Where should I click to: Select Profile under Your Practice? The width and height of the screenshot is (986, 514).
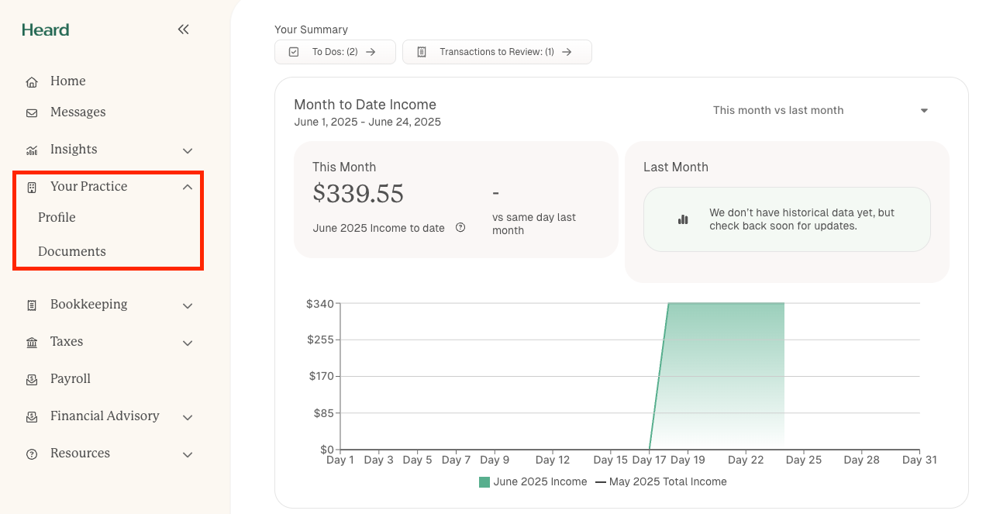click(x=55, y=218)
